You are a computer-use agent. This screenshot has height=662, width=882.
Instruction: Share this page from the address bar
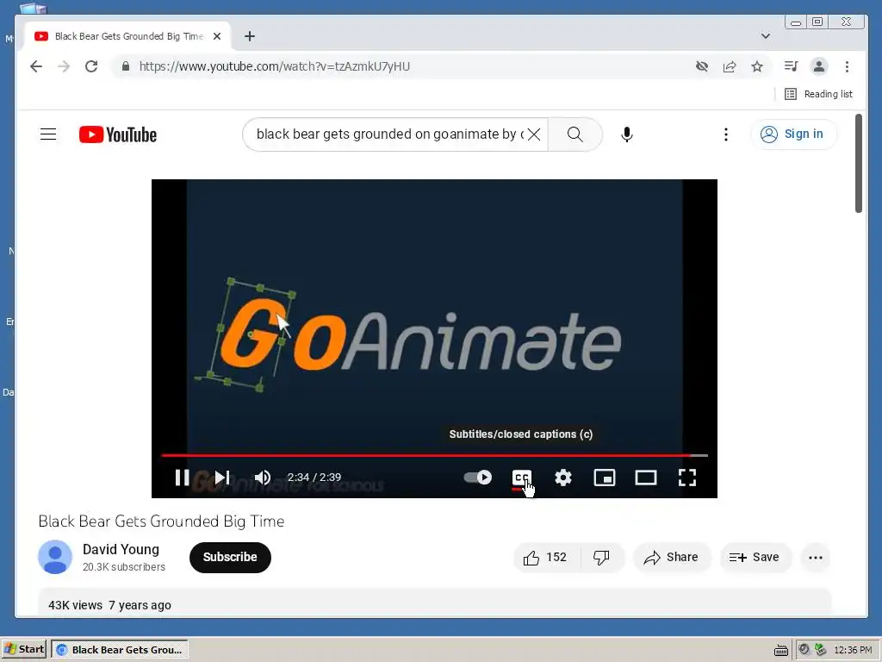[x=730, y=66]
